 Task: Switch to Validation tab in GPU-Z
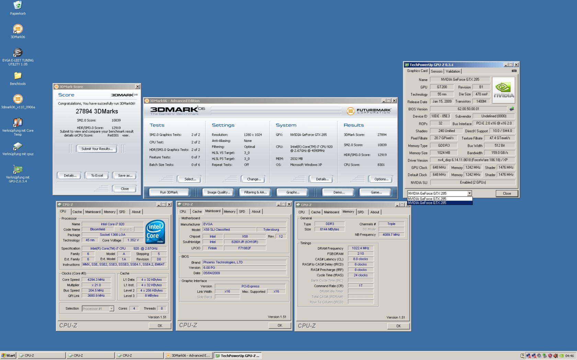[453, 71]
